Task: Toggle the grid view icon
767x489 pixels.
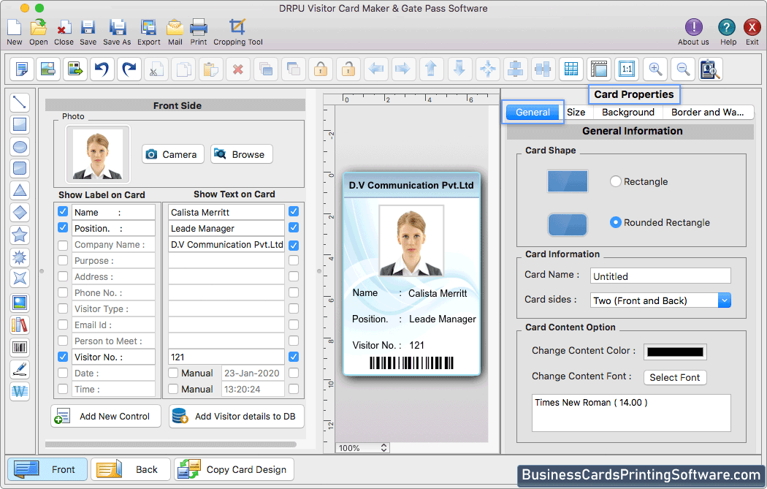Action: [x=571, y=69]
